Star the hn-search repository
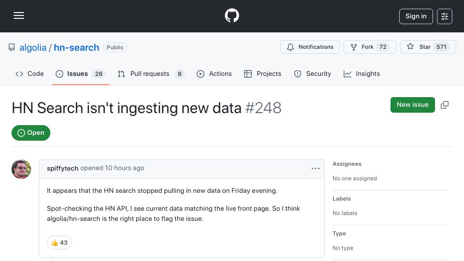 [428, 47]
